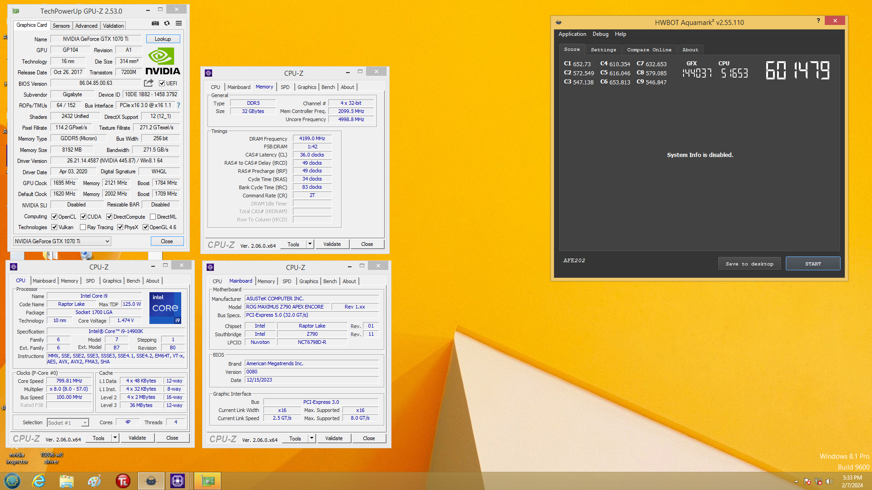Click the Tools button in CPU-Z Mainboard window
872x490 pixels.
click(x=295, y=438)
